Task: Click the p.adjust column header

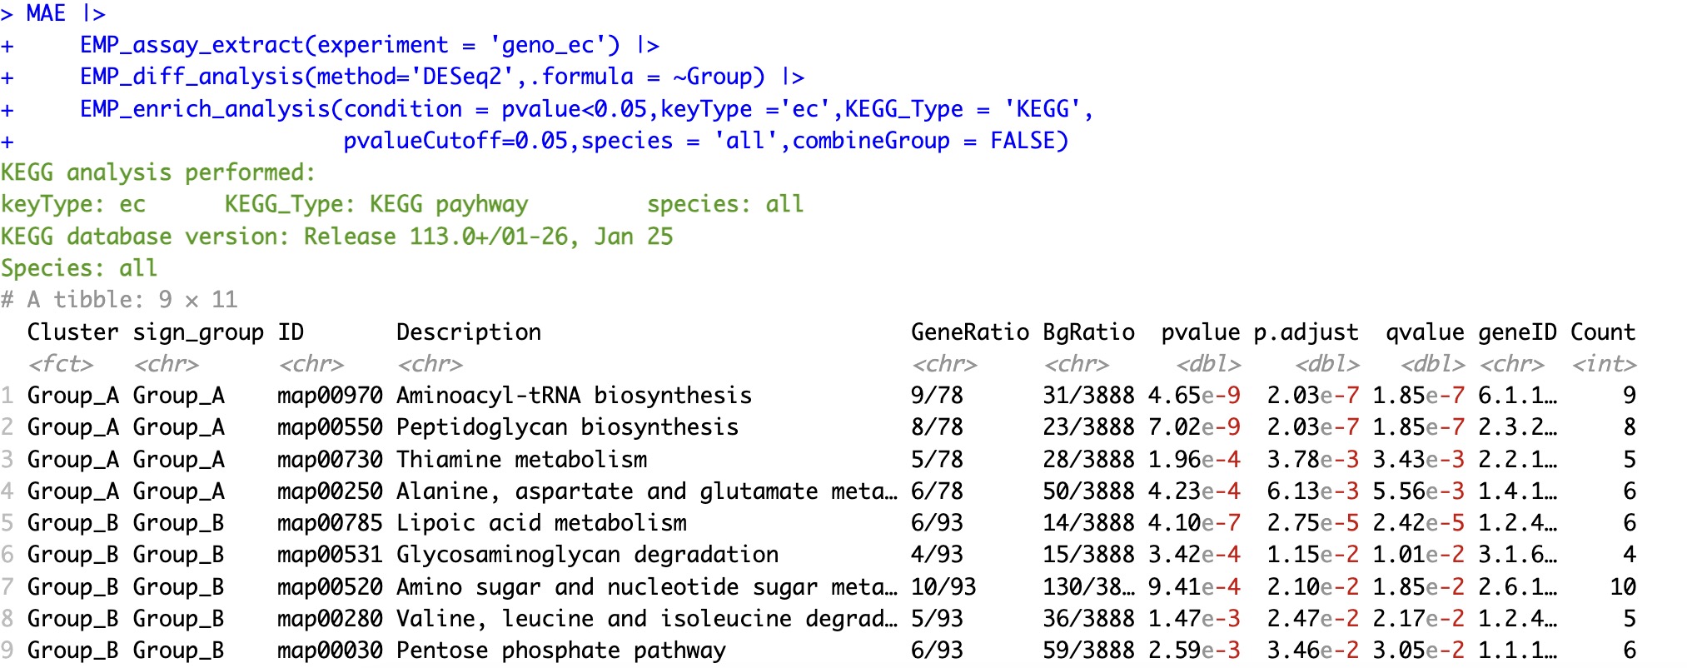Action: coord(1306,332)
